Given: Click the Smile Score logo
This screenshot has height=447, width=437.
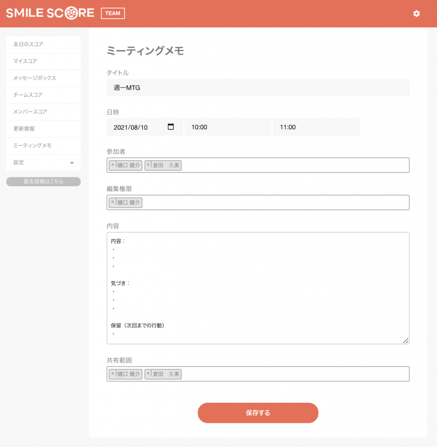Looking at the screenshot, I should tap(50, 13).
